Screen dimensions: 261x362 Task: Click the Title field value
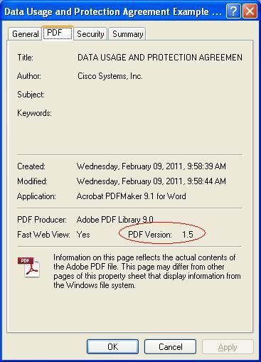pos(160,58)
